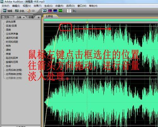This screenshot has height=127, width=158.
Task: Switch to the 多轨 (Multitrack) view button
Action: [x=20, y=11]
